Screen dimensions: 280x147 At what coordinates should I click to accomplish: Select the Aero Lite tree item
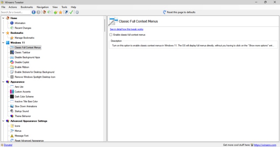click(19, 87)
